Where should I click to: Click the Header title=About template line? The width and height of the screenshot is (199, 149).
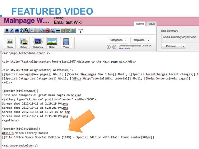pyautogui.click(x=20, y=91)
